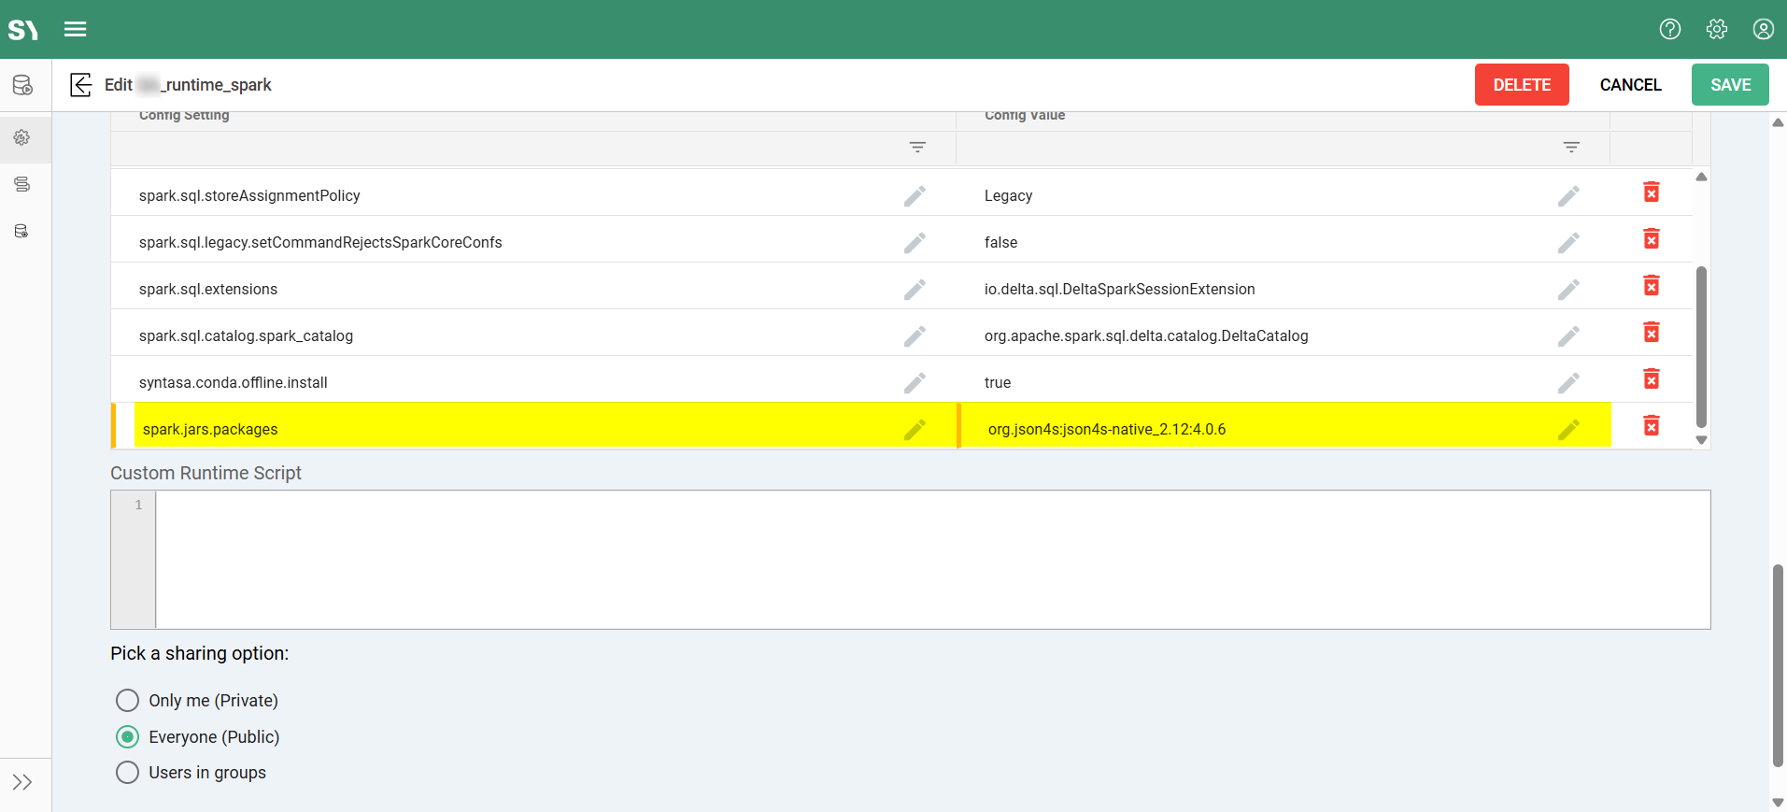
Task: Edit the org.json4s config value
Action: click(1568, 430)
